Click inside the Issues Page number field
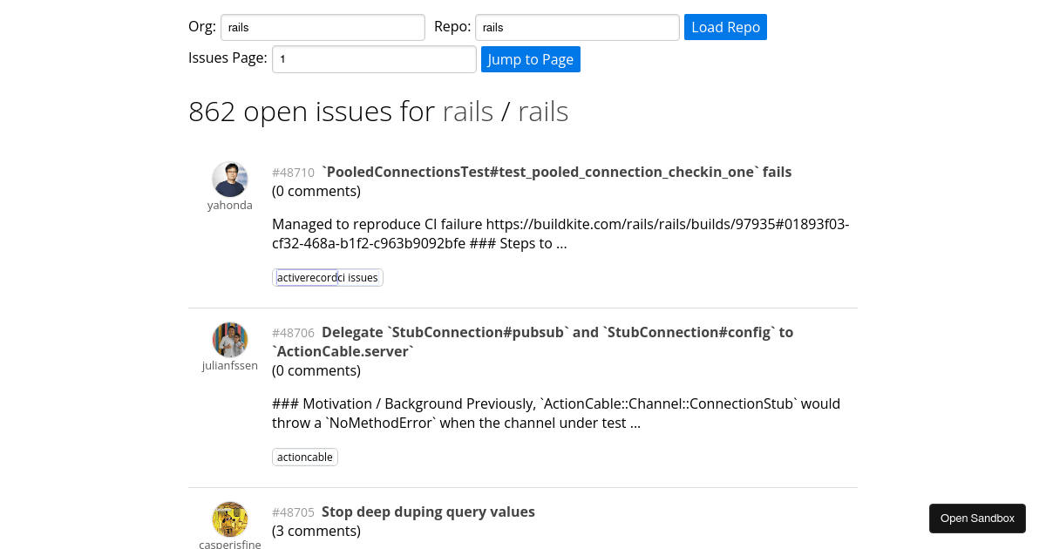Image resolution: width=1046 pixels, height=549 pixels. click(x=373, y=58)
